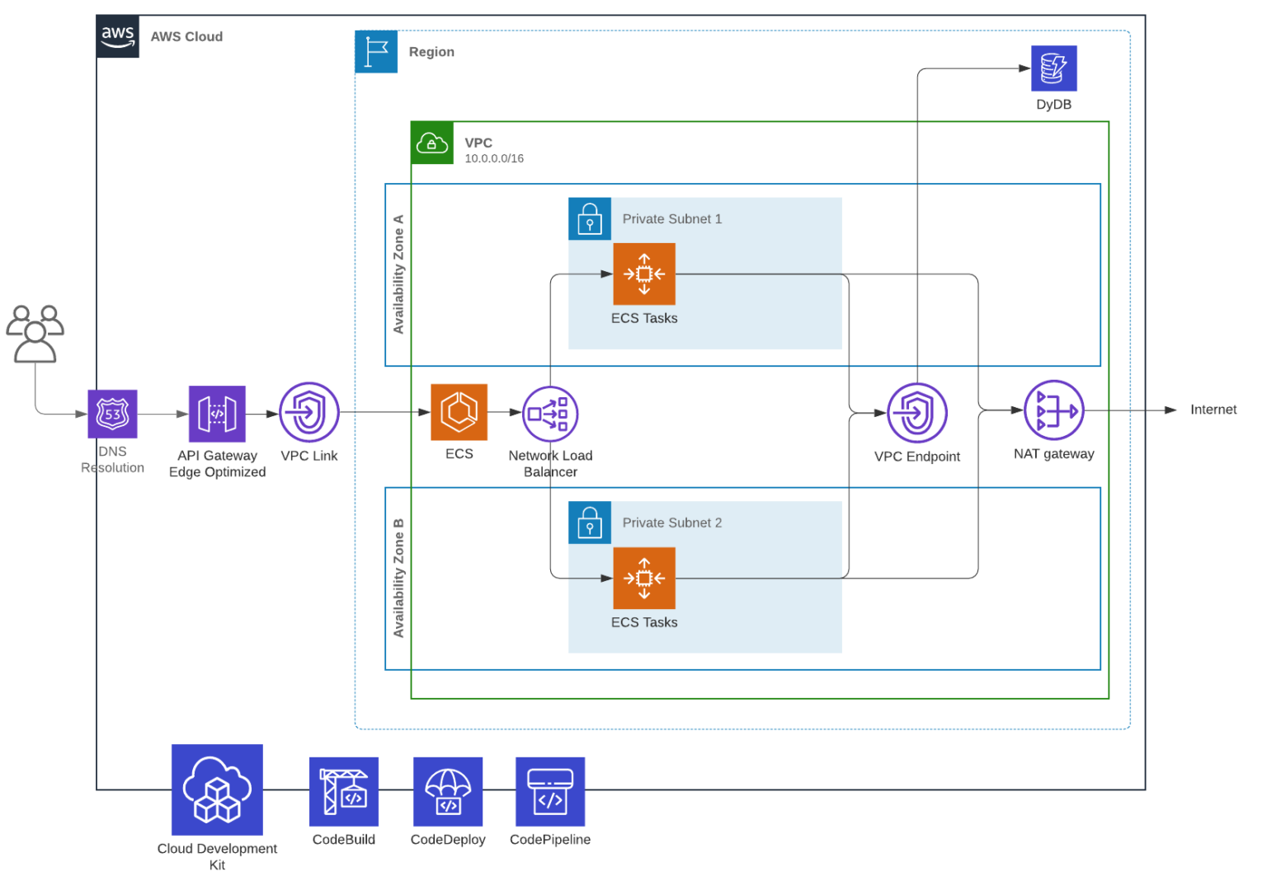Viewport: 1267px width, 881px height.
Task: Select the CodePipeline icon
Action: (550, 792)
